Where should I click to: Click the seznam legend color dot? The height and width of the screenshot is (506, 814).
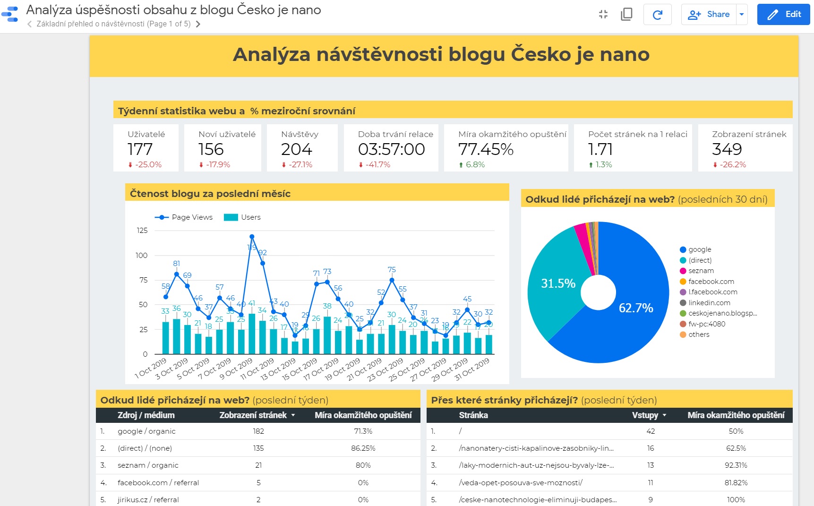coord(683,271)
